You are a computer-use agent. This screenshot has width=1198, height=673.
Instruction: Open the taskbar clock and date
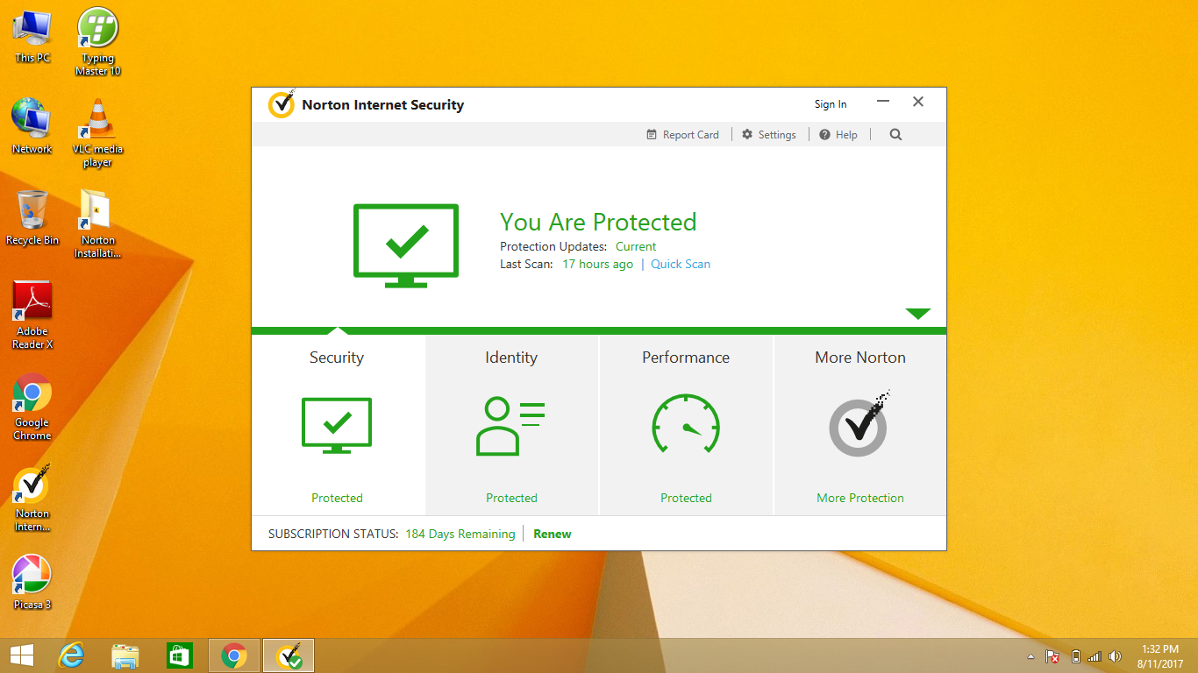1159,656
